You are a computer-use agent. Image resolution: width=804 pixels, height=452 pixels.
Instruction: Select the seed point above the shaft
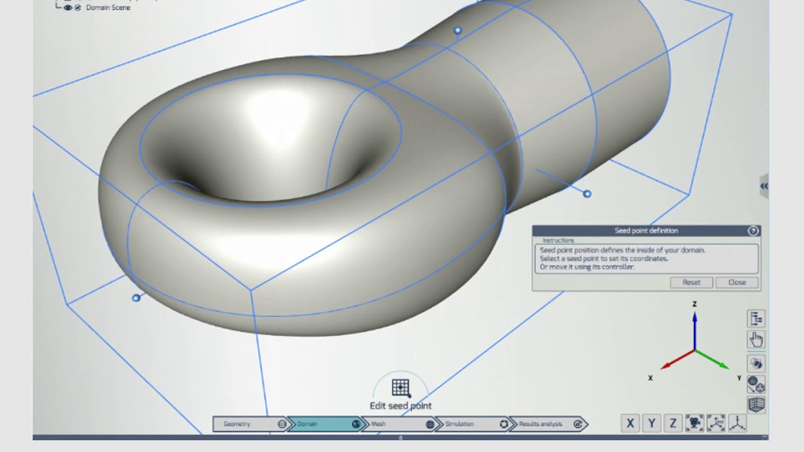coord(458,30)
